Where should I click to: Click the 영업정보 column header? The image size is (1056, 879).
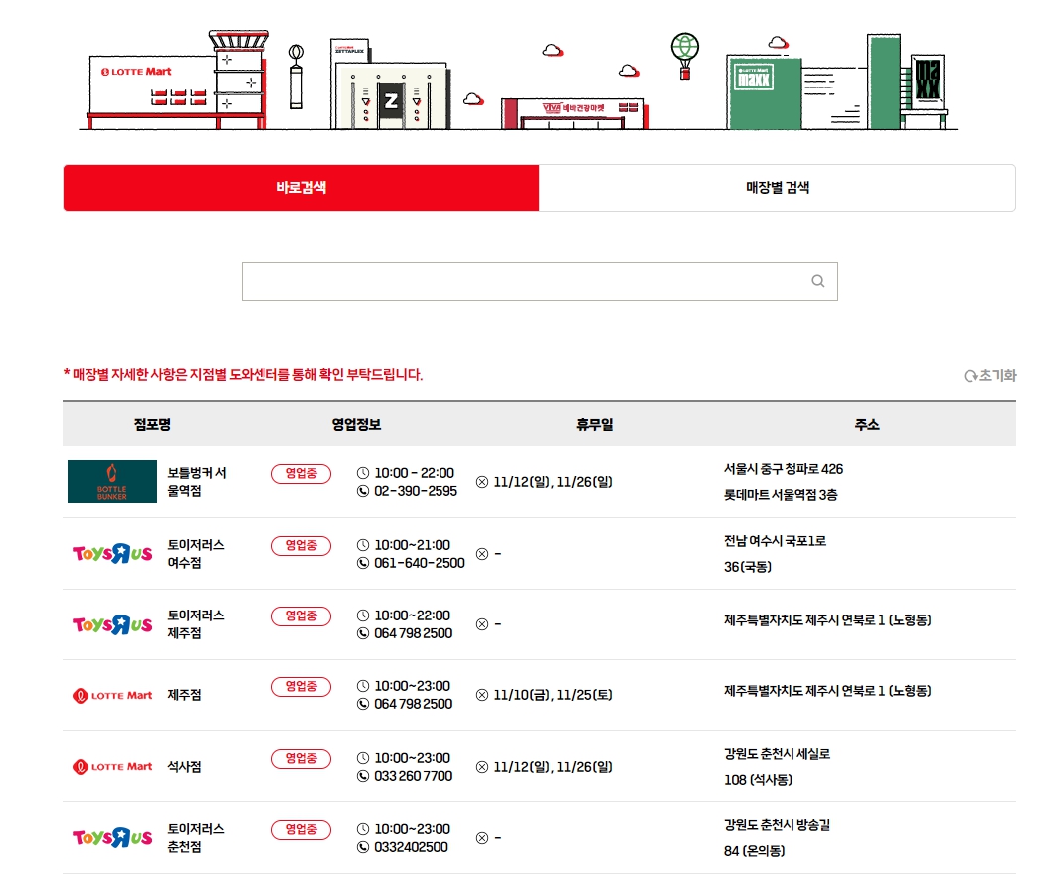[x=356, y=425]
